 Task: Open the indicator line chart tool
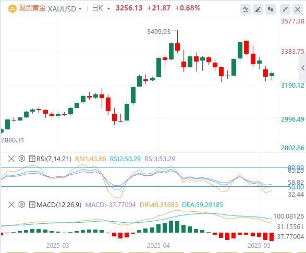coord(246,9)
